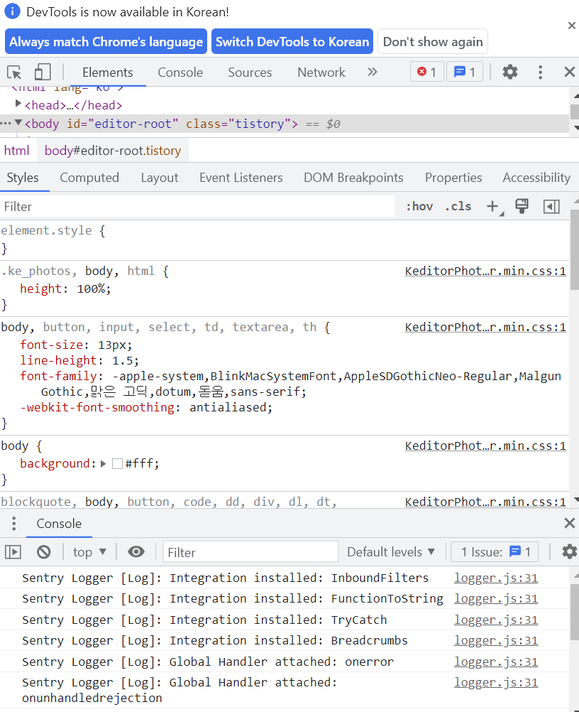Screen dimensions: 579x712
Task: Open the Properties pane tab
Action: point(453,178)
